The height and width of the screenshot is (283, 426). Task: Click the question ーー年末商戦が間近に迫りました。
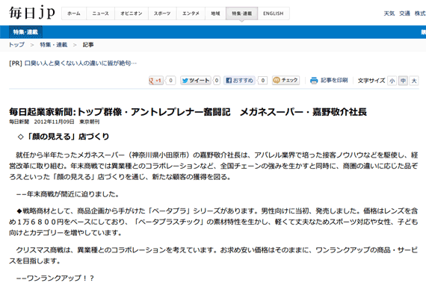tap(68, 194)
